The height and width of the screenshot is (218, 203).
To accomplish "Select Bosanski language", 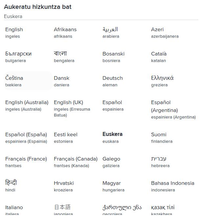I will point(113,57).
